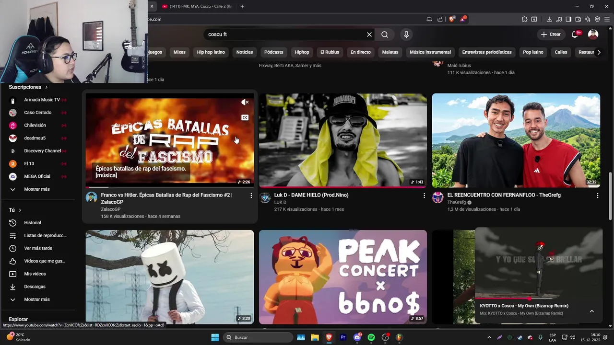Click the Crear button
This screenshot has width=614, height=345.
(x=550, y=34)
